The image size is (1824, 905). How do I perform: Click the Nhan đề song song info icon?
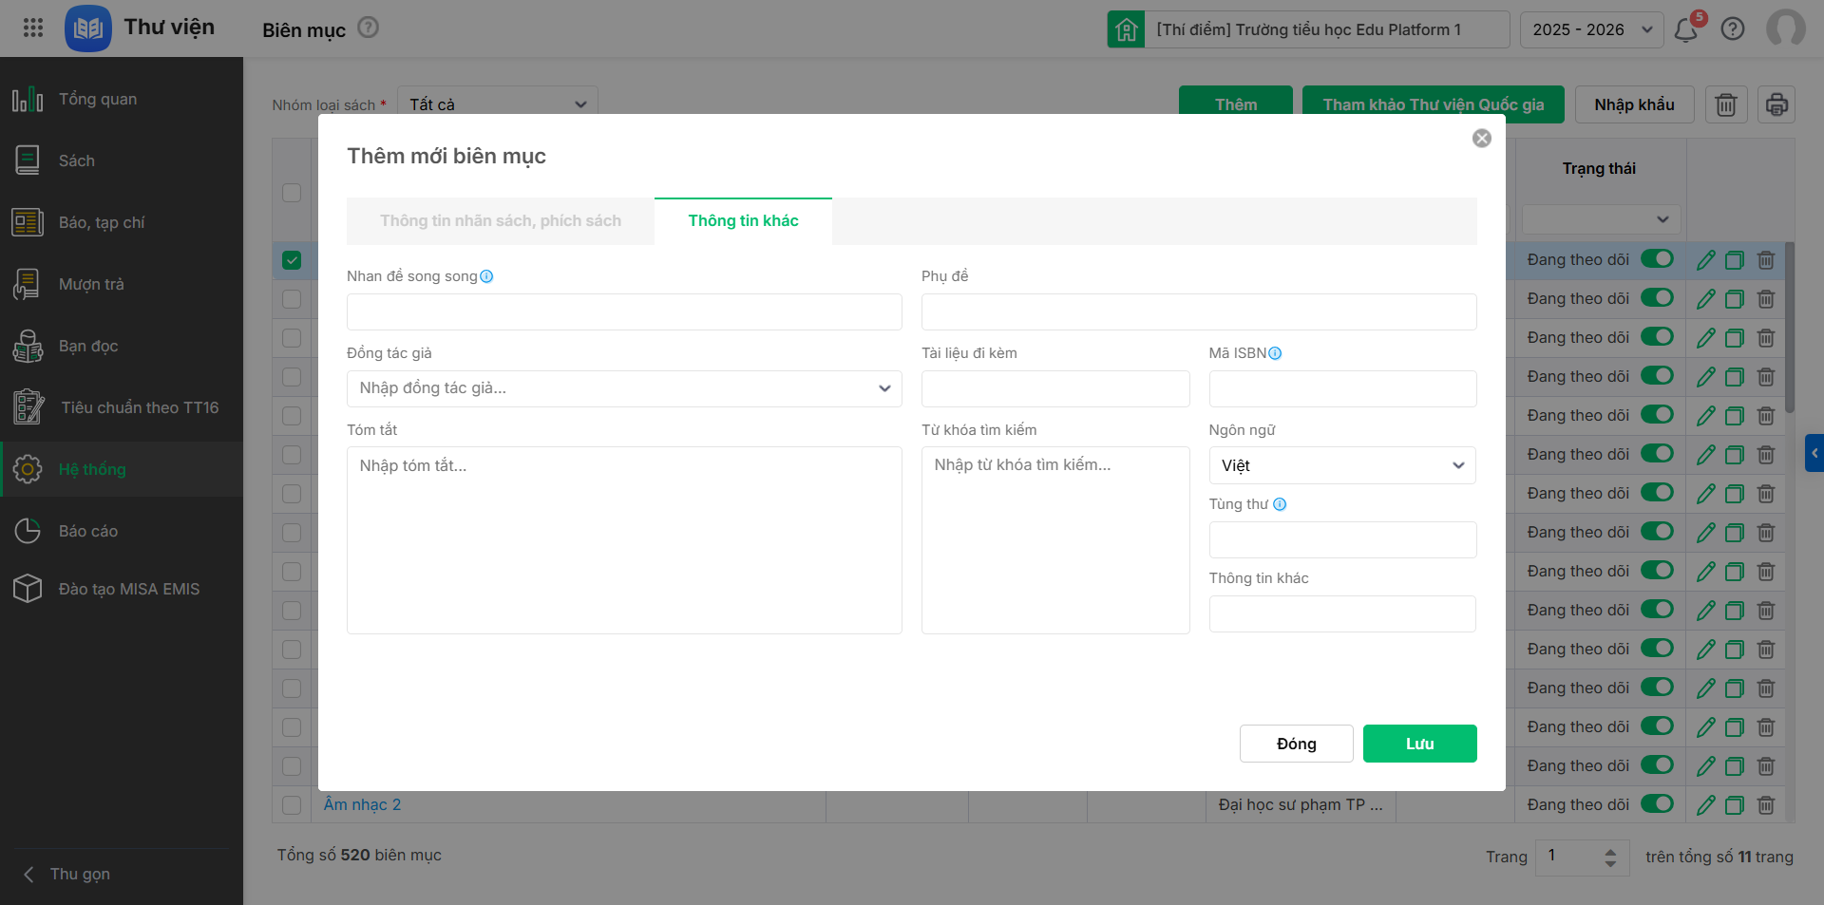486,276
